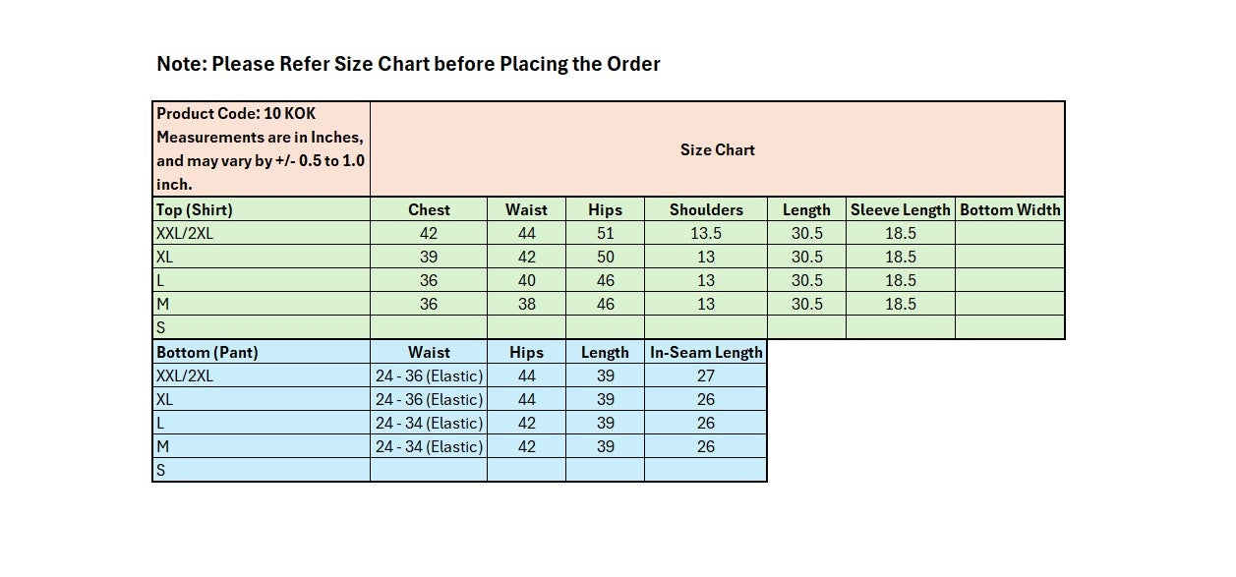
Task: Select the 13.5 shoulders measurement cell
Action: pyautogui.click(x=706, y=233)
